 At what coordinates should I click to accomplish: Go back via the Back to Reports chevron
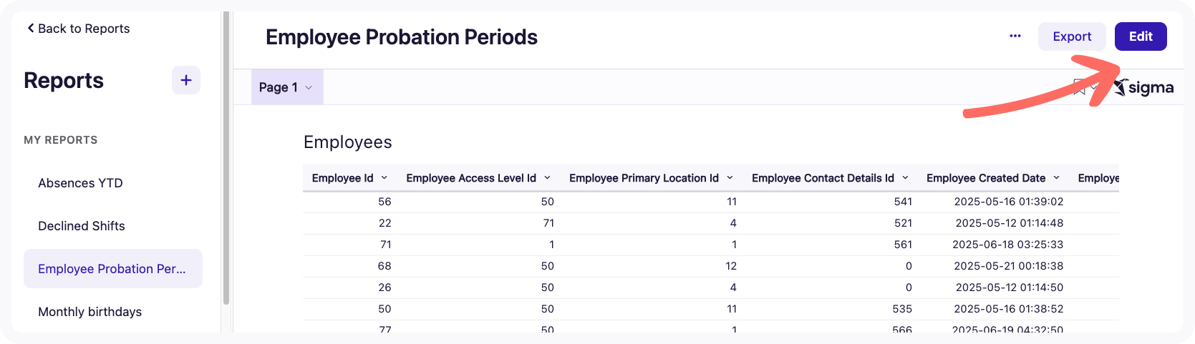(x=31, y=28)
